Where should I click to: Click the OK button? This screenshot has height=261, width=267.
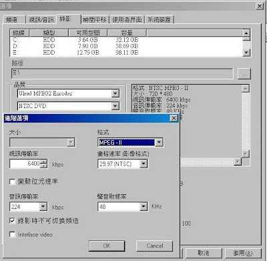pos(107,246)
